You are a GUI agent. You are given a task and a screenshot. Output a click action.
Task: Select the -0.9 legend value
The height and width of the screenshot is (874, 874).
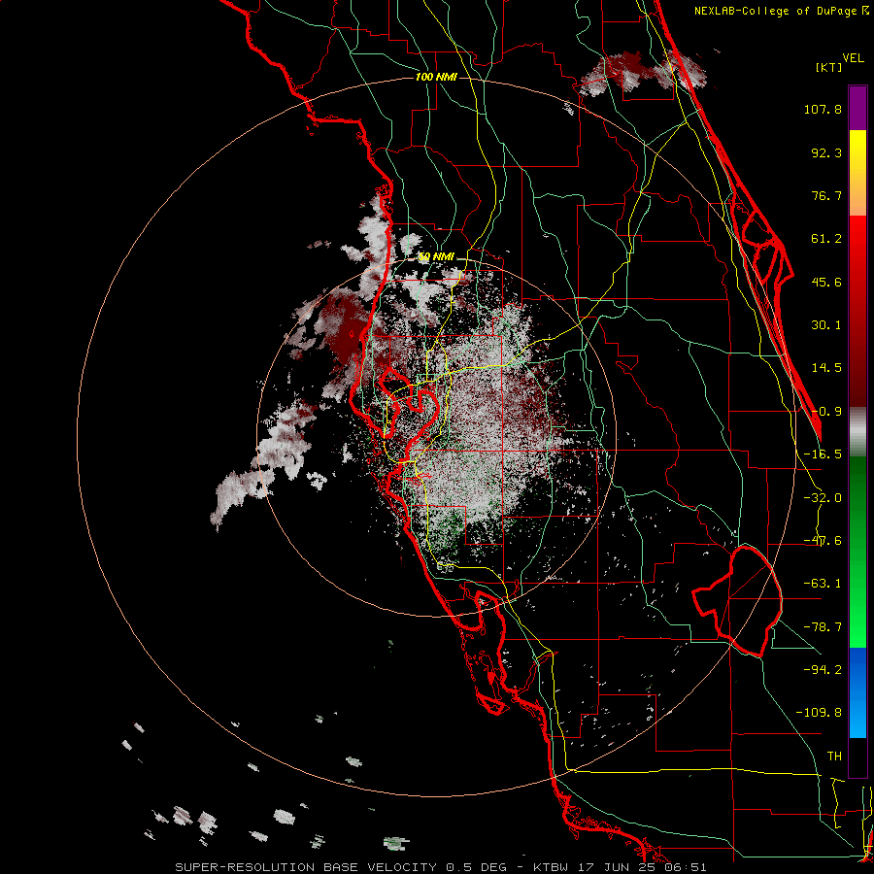point(826,412)
